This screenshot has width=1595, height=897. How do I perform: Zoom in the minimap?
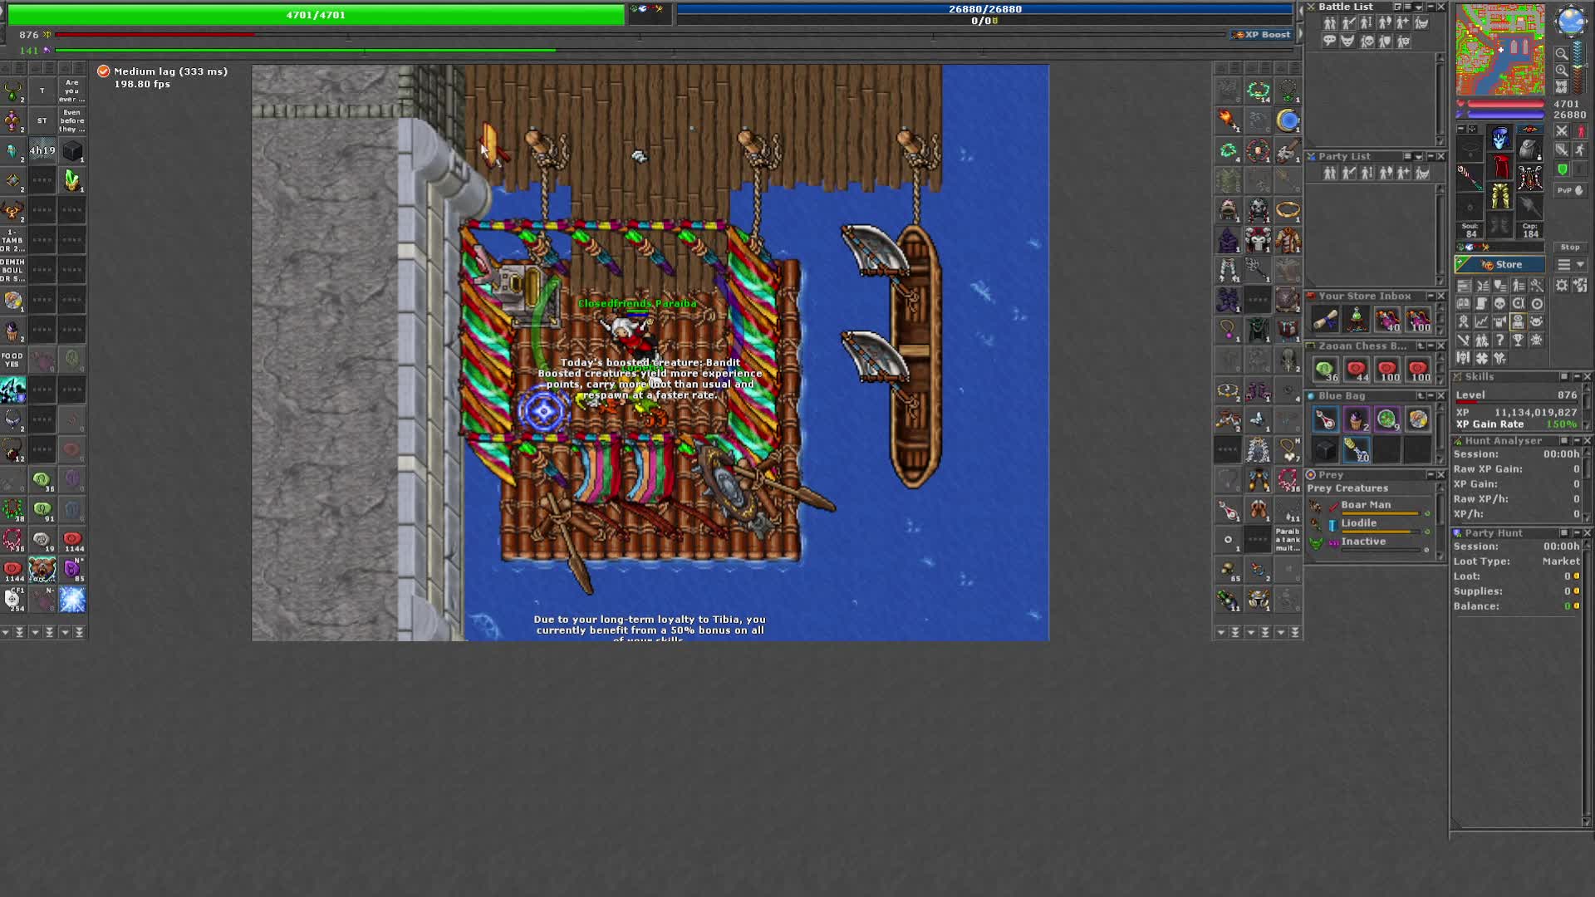1562,71
